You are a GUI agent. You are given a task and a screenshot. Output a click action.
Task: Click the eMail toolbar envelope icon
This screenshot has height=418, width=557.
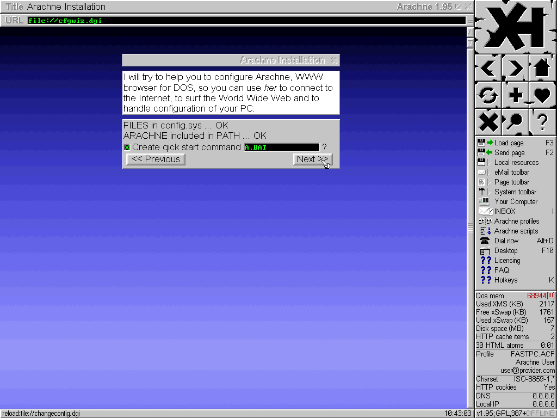482,173
